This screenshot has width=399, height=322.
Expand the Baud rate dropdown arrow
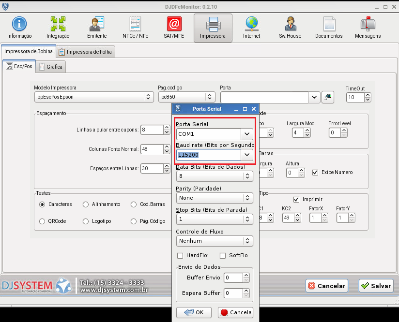coord(247,155)
